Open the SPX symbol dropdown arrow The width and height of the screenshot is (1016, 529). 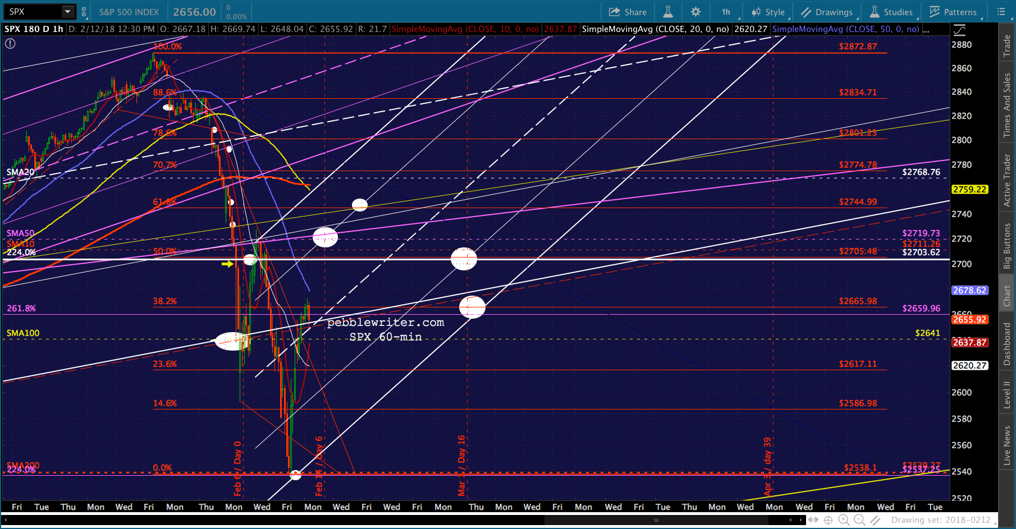(67, 12)
